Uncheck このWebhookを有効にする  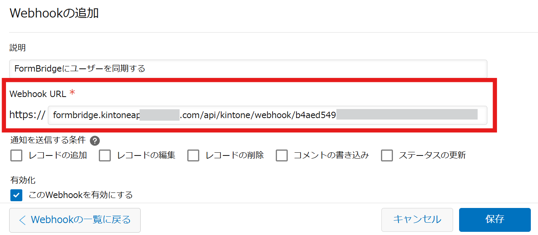pos(16,195)
